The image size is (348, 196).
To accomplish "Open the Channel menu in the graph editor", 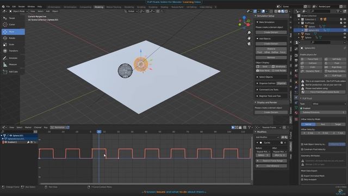I will pos(38,127).
